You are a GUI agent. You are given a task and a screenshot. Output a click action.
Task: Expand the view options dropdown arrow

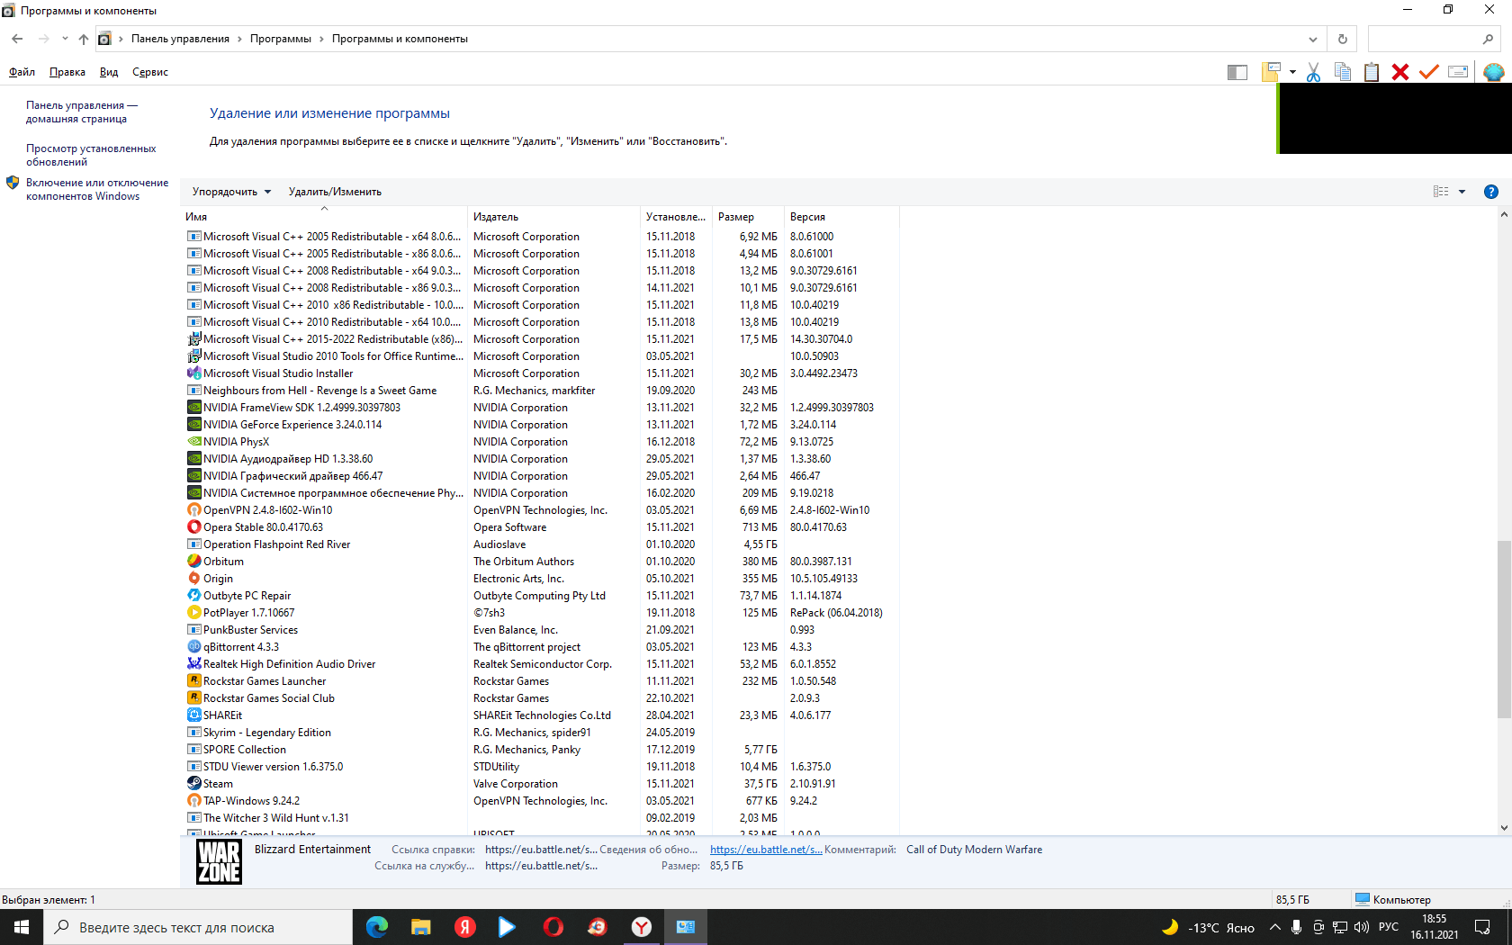(x=1462, y=192)
